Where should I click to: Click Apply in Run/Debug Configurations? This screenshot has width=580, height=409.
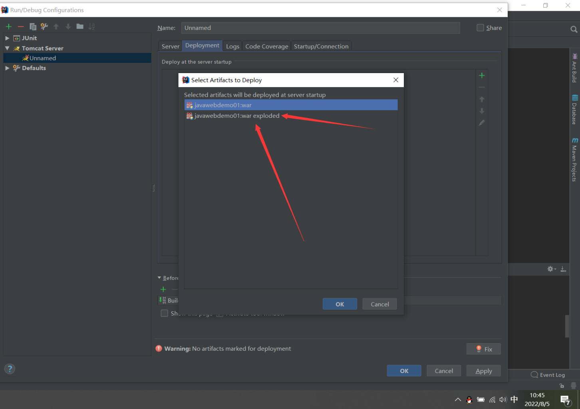click(484, 371)
